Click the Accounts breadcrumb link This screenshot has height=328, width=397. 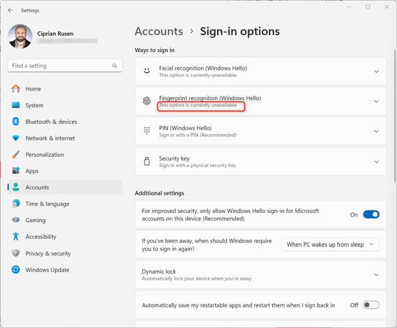(x=159, y=32)
